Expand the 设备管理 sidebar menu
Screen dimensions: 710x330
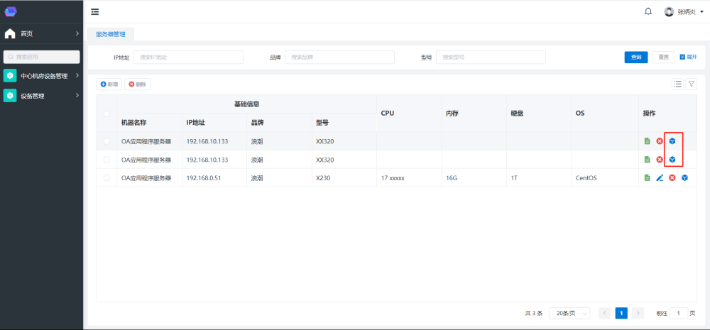(x=41, y=96)
